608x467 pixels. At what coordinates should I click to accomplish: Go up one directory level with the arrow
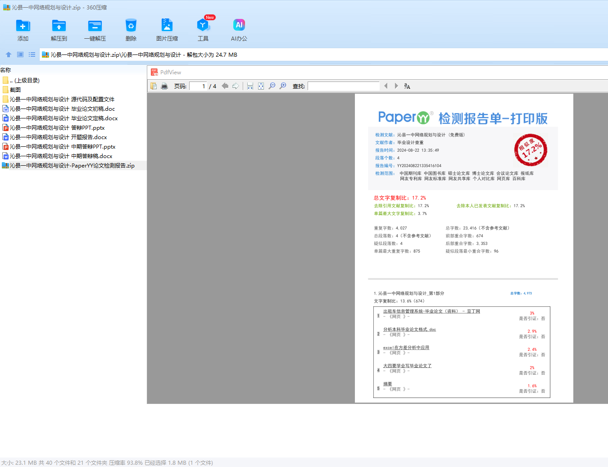tap(9, 54)
